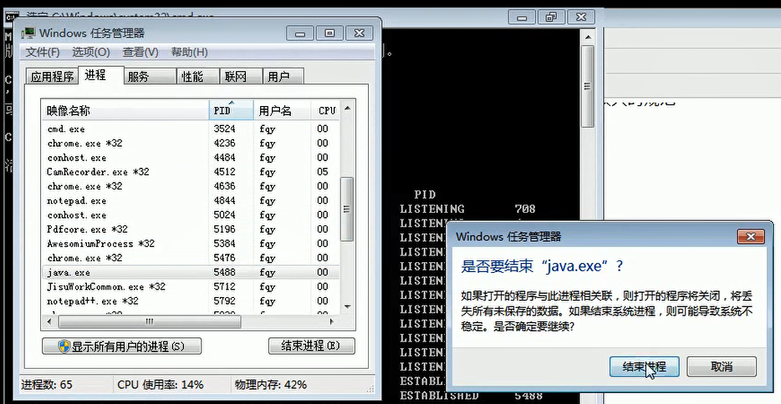Viewport: 781px width, 404px height.
Task: Click the 结束进程(E) button in Task Manager
Action: click(312, 346)
